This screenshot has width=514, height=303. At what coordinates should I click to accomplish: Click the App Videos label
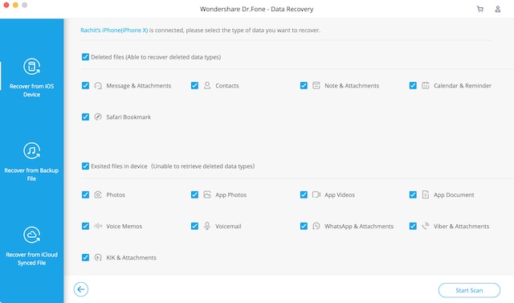tap(340, 194)
